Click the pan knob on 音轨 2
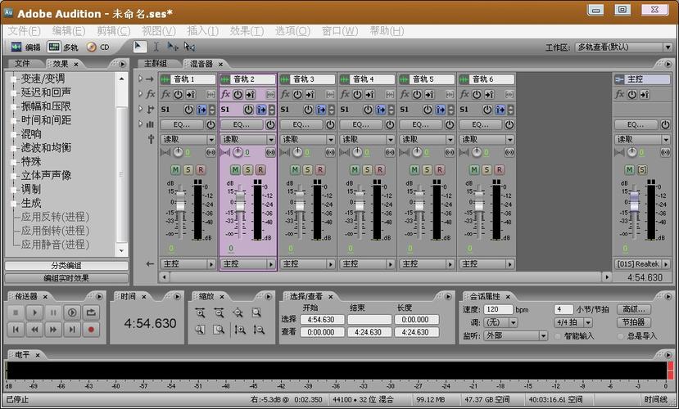 pyautogui.click(x=238, y=152)
